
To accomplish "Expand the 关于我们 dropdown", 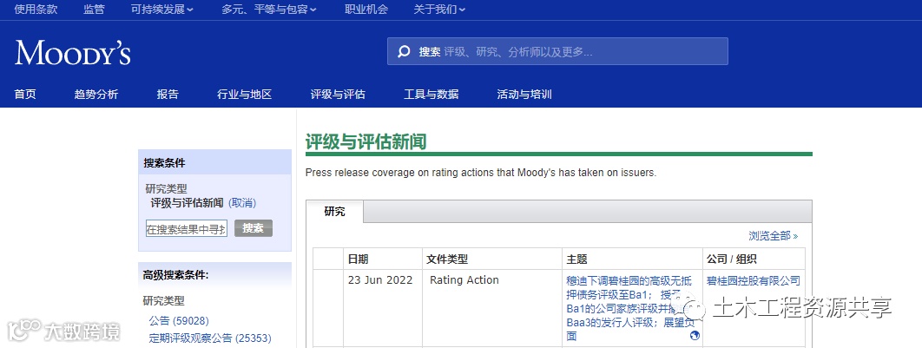I will (440, 10).
